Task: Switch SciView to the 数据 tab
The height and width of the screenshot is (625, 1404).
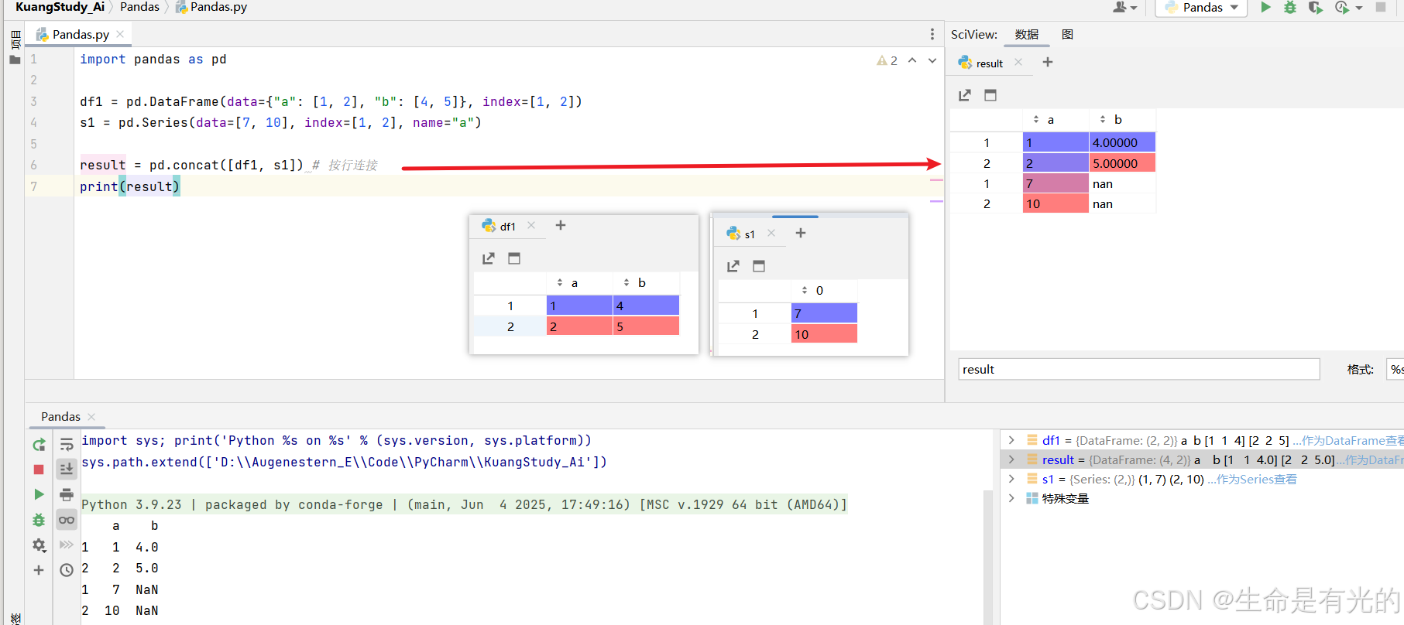Action: 1027,35
